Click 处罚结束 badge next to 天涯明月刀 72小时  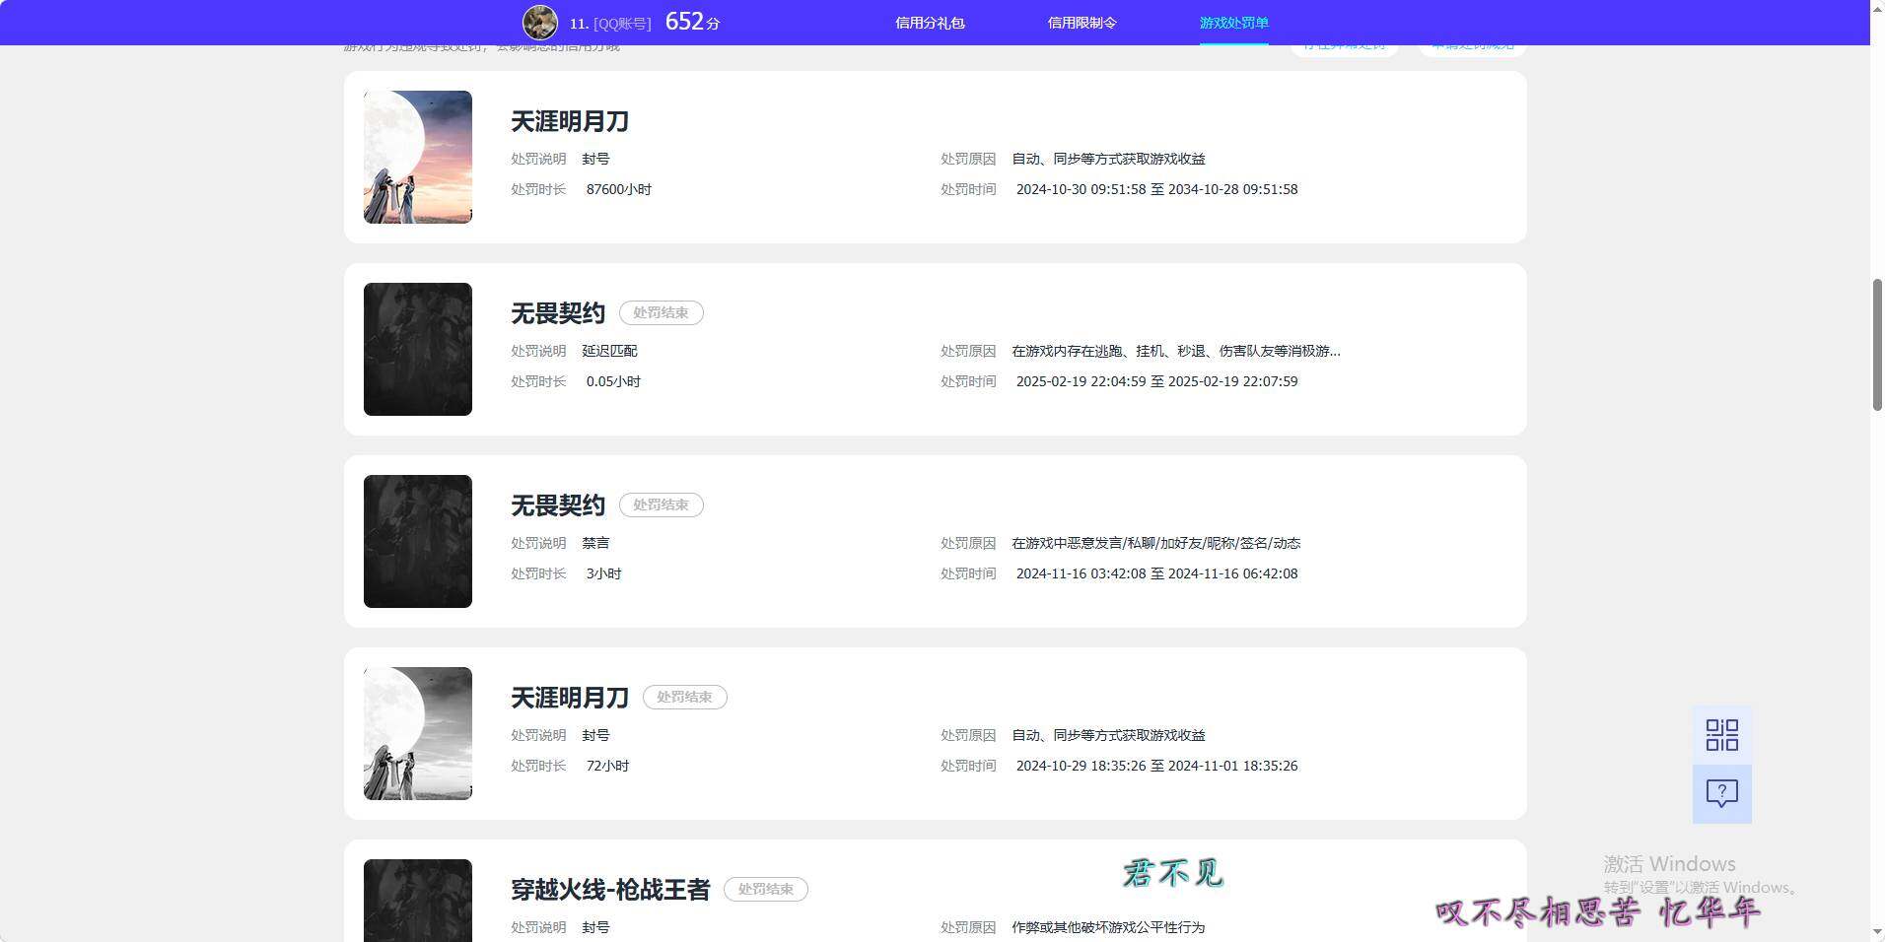(684, 697)
